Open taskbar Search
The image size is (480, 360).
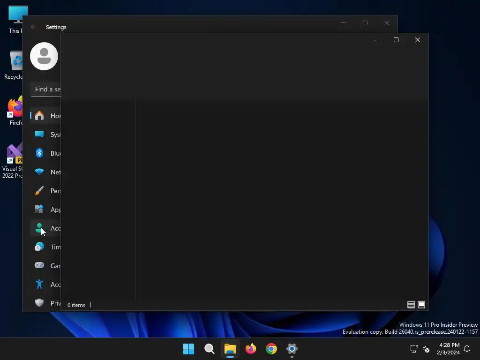pyautogui.click(x=210, y=349)
